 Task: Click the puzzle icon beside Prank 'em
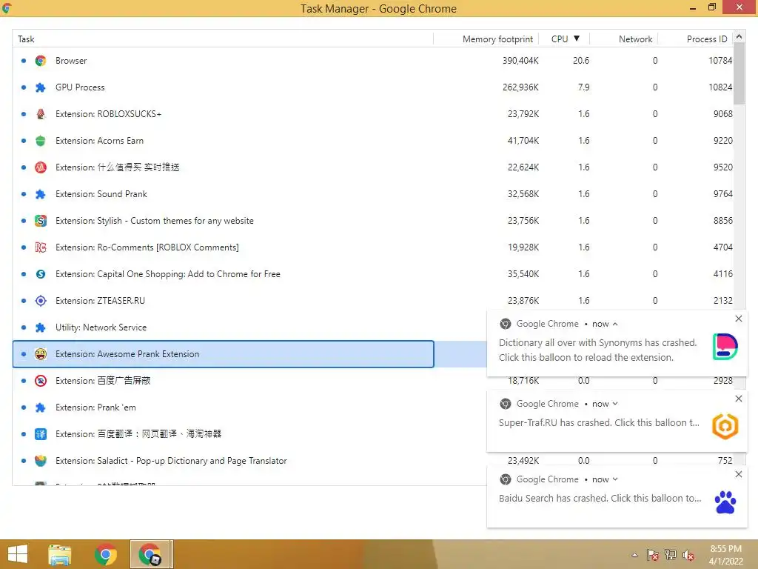click(41, 407)
